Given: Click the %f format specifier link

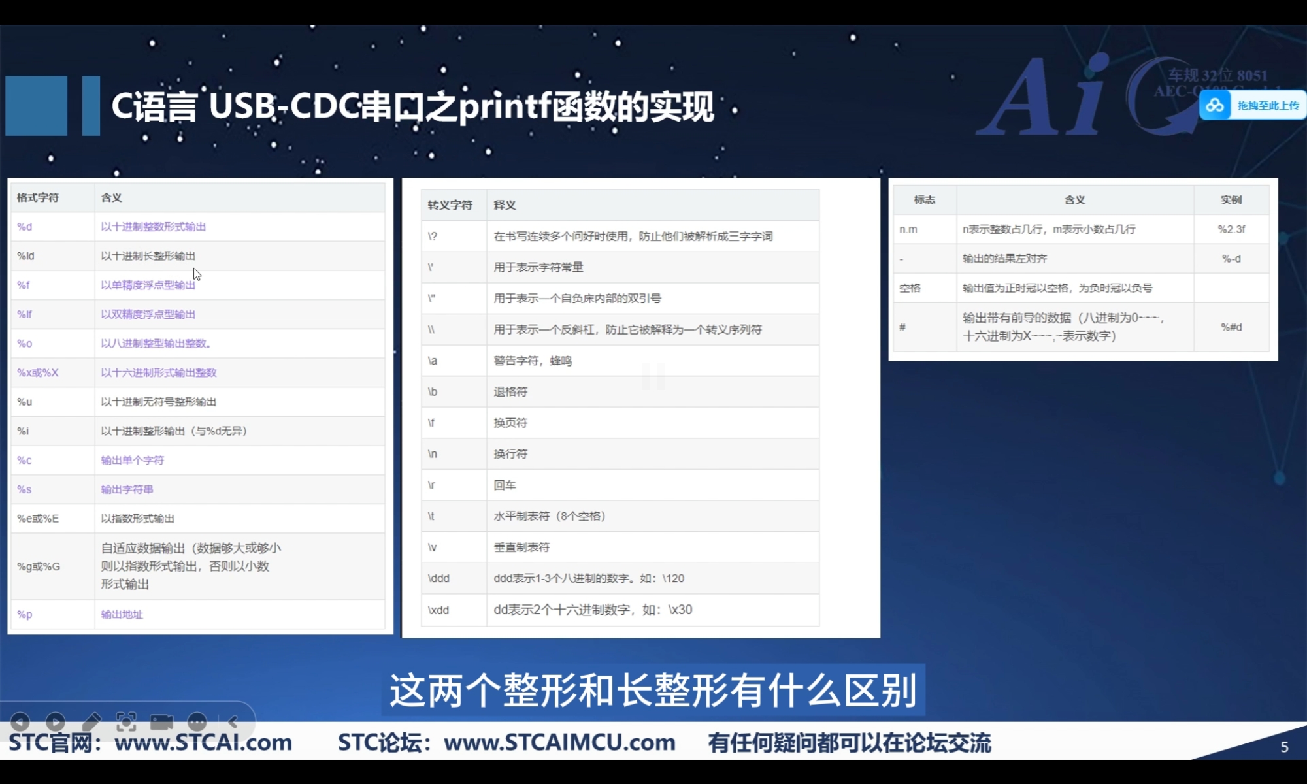Looking at the screenshot, I should 24,285.
